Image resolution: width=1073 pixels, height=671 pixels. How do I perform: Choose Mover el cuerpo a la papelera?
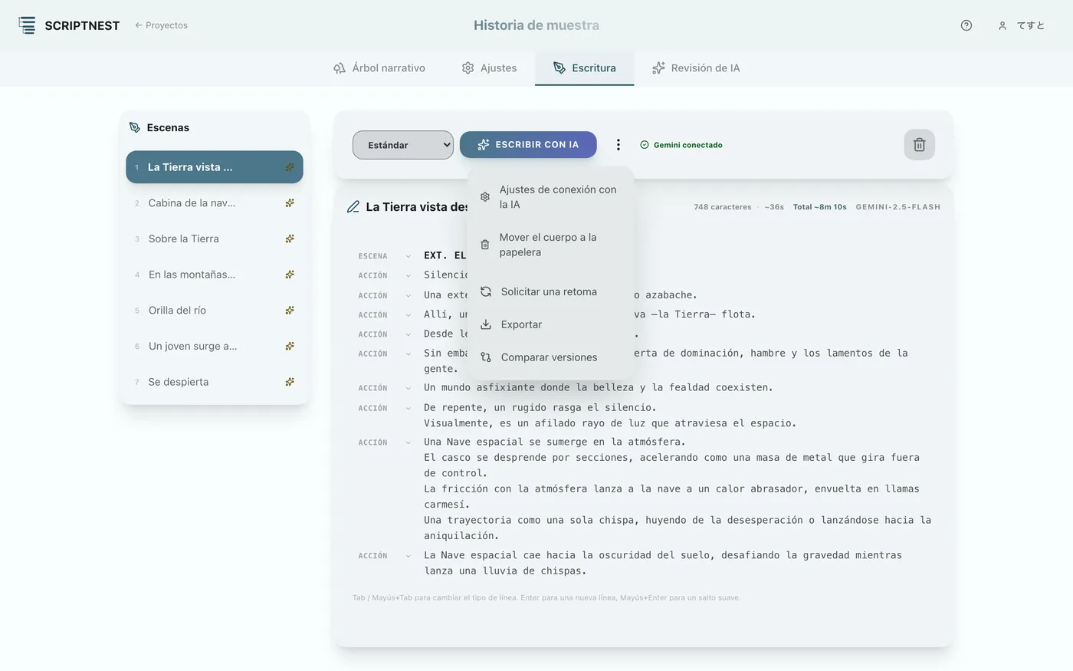(550, 245)
